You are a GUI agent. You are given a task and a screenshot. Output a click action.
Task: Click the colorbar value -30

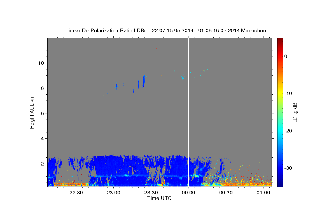coord(288,168)
